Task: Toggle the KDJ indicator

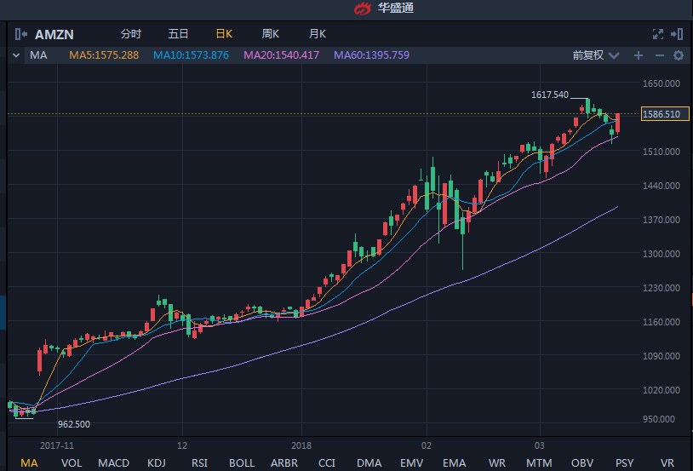Action: (x=157, y=462)
